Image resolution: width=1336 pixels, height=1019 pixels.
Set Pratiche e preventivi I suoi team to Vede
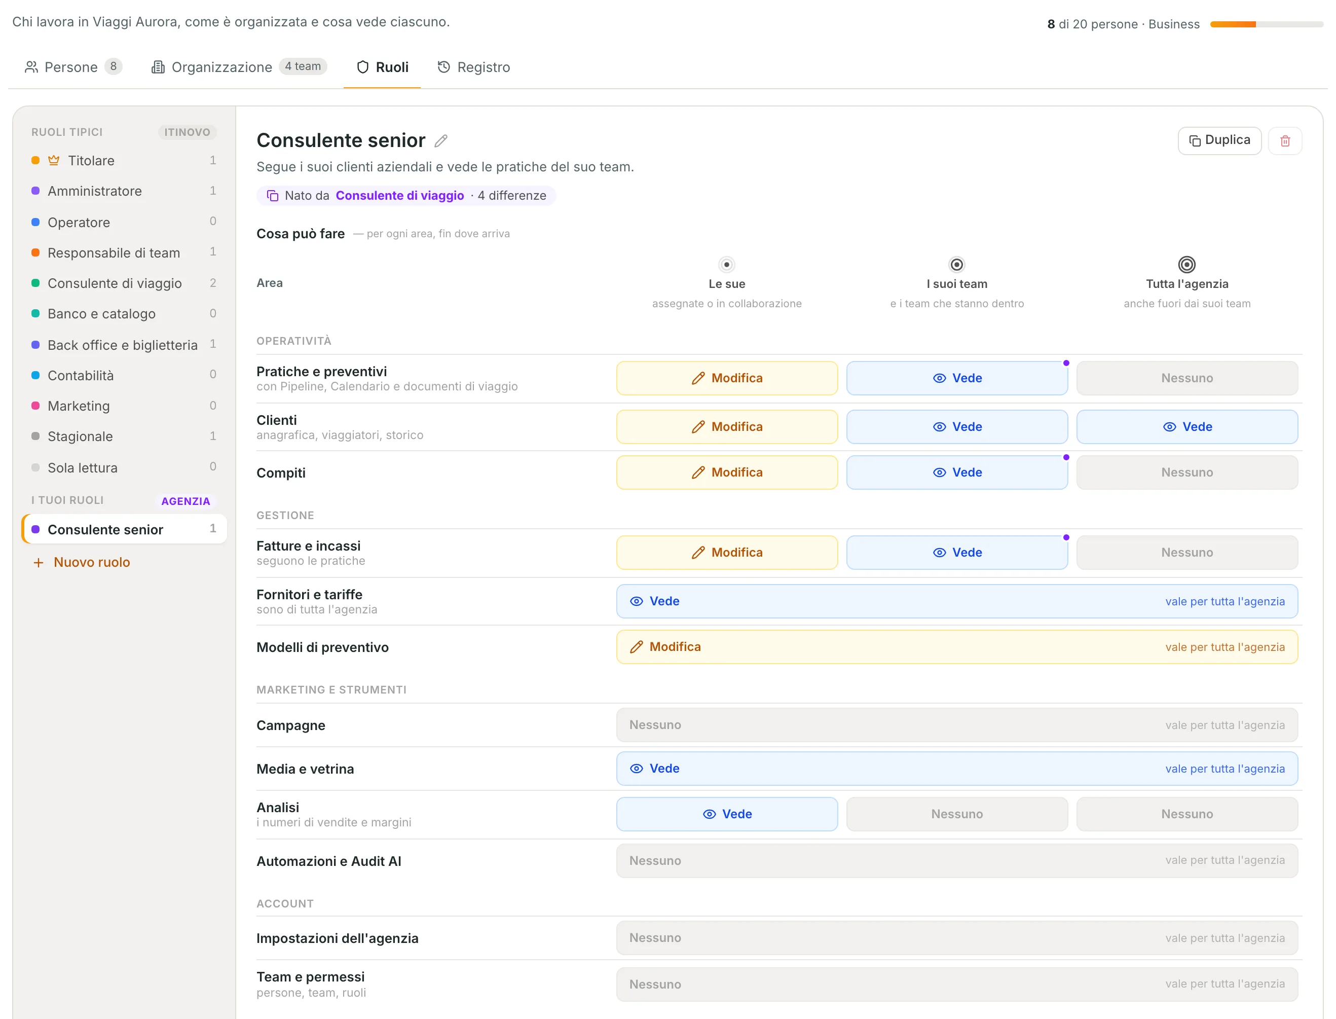coord(956,378)
